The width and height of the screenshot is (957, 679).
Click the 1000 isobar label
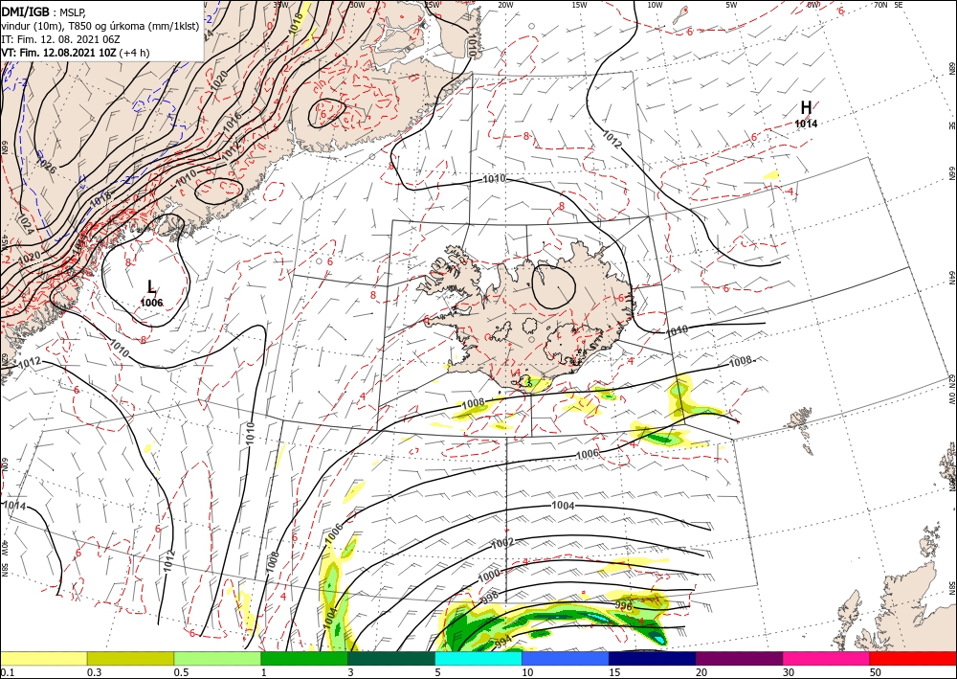488,576
